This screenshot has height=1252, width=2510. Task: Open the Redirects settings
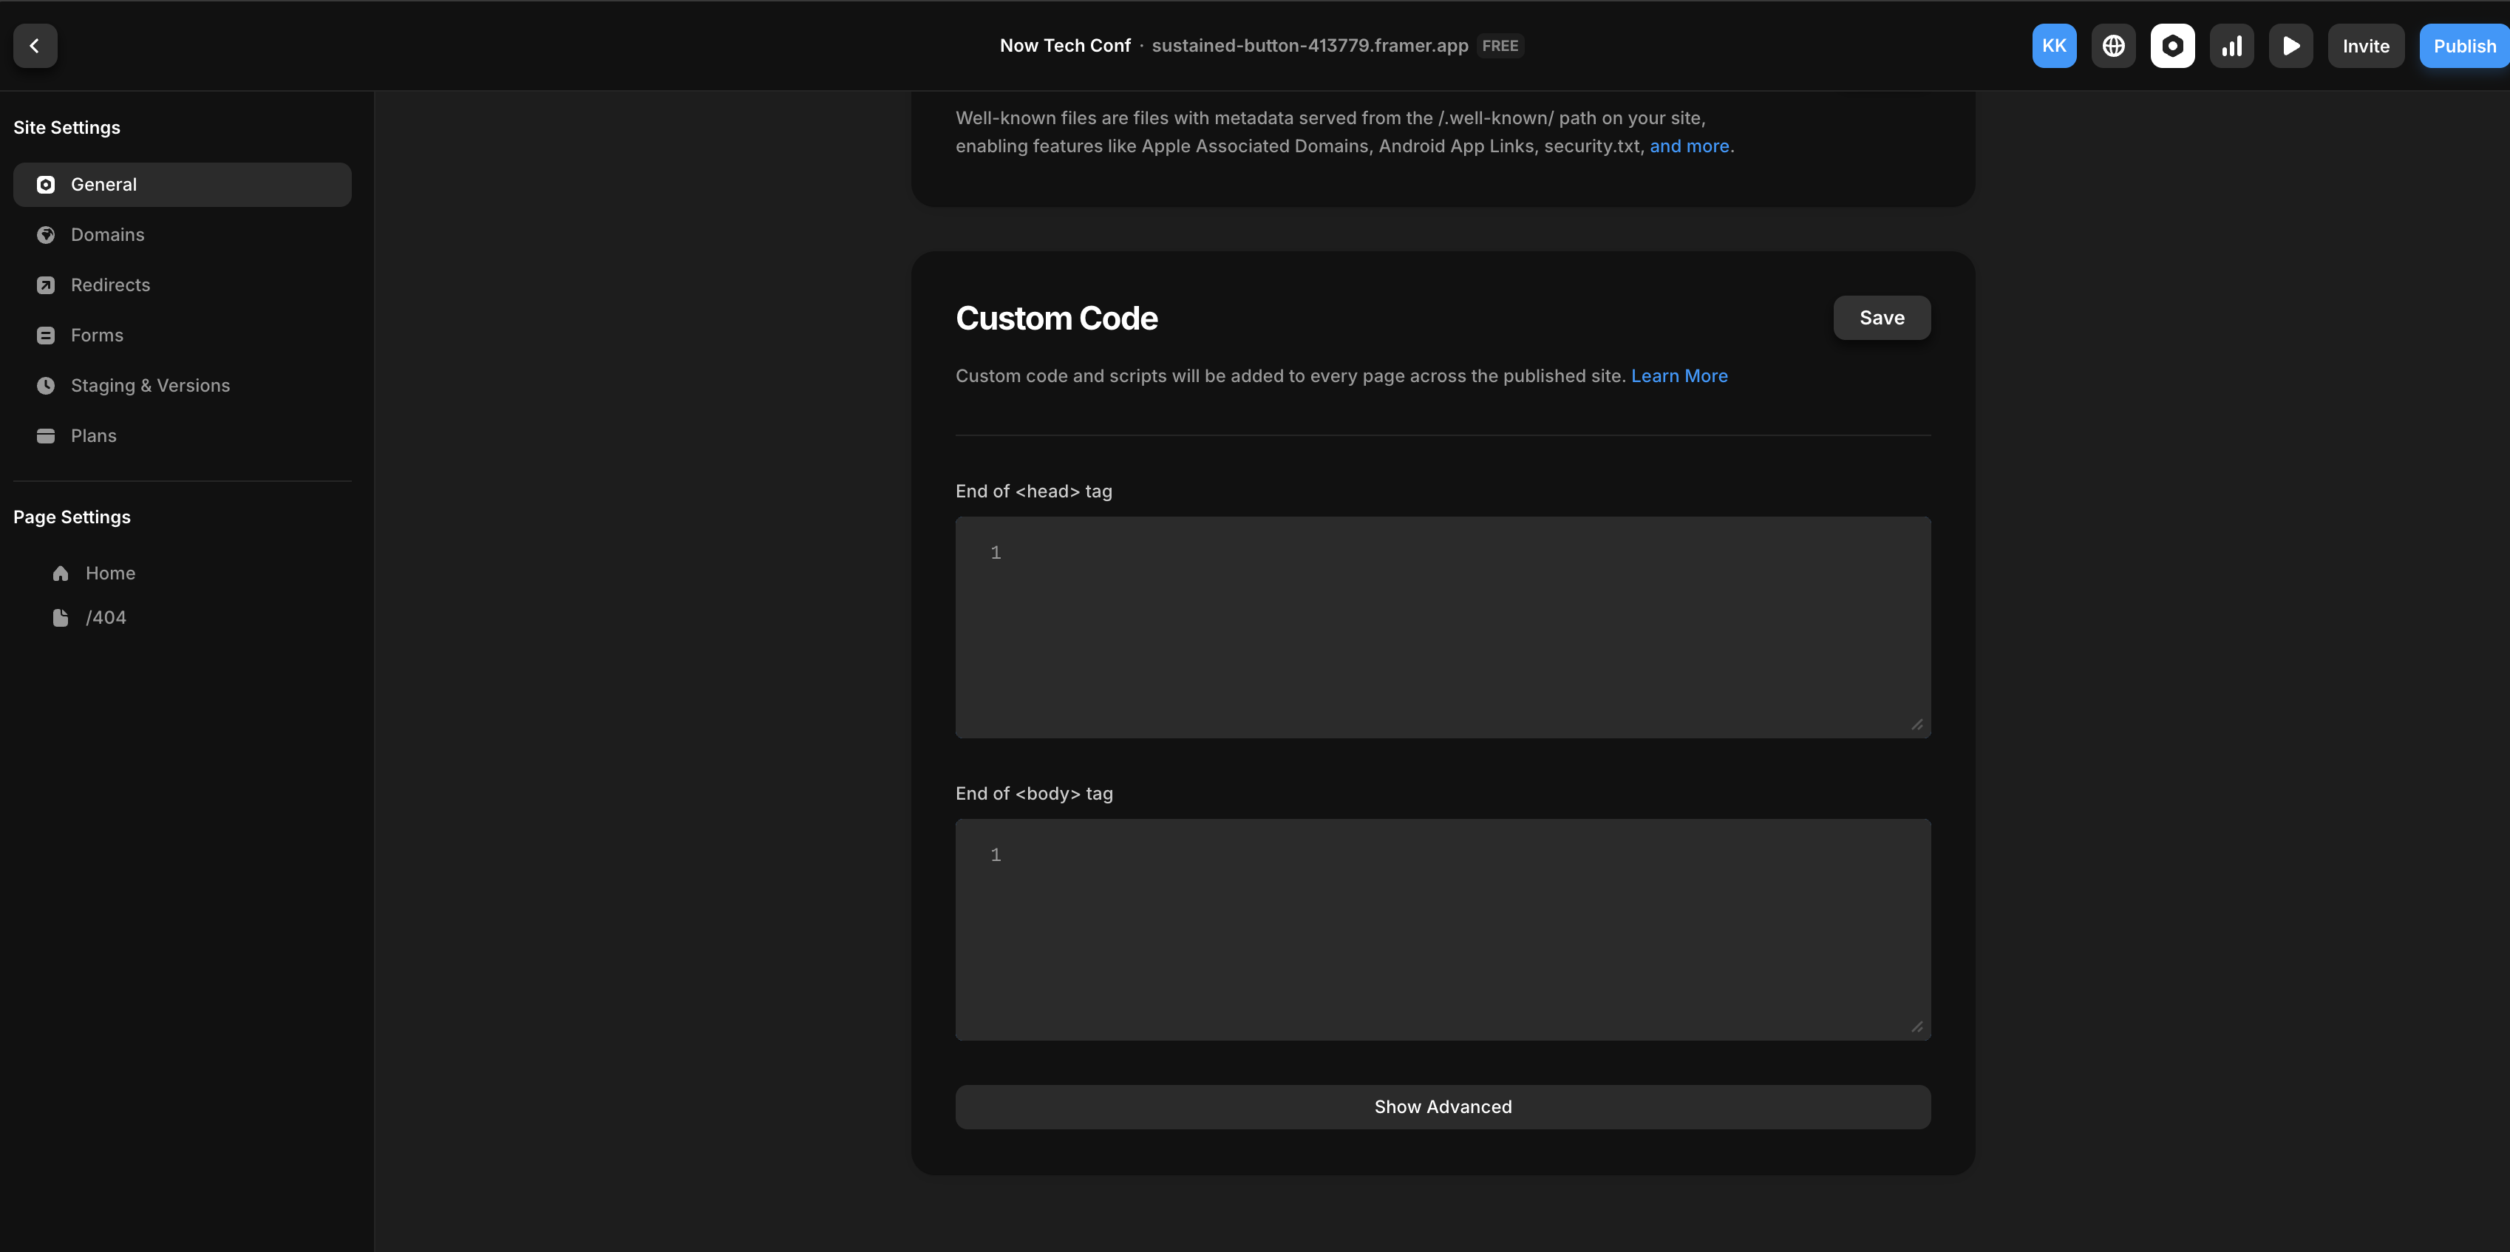click(183, 285)
